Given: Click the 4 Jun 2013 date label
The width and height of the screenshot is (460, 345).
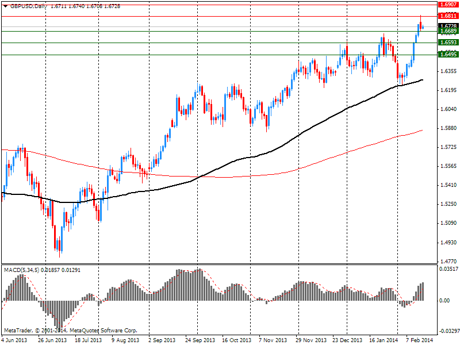Looking at the screenshot, I should pyautogui.click(x=15, y=340).
